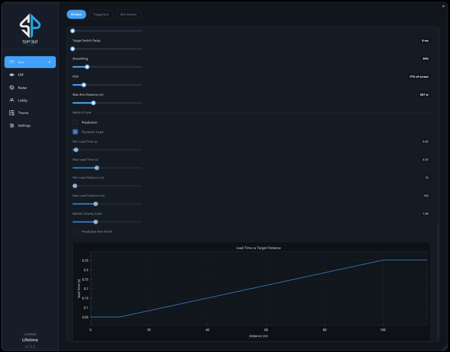Click the chevron arrow on Aim item

(50, 62)
